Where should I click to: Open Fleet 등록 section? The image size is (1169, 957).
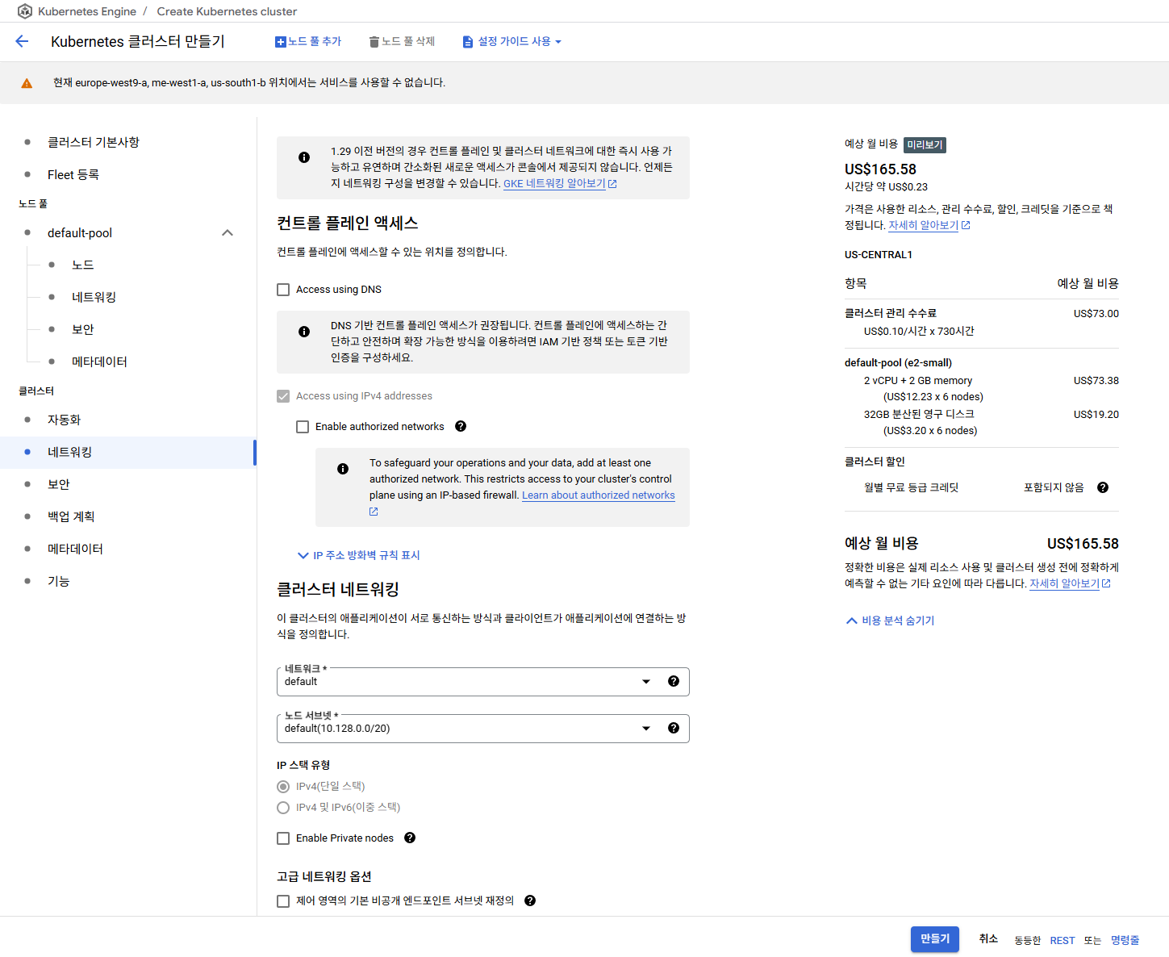pos(73,174)
